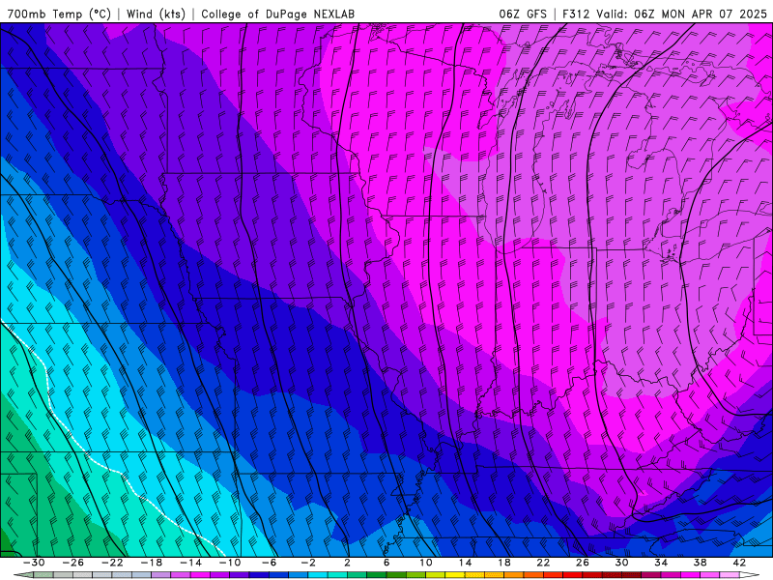
Task: Select the -22 value on the legend
Action: [112, 563]
